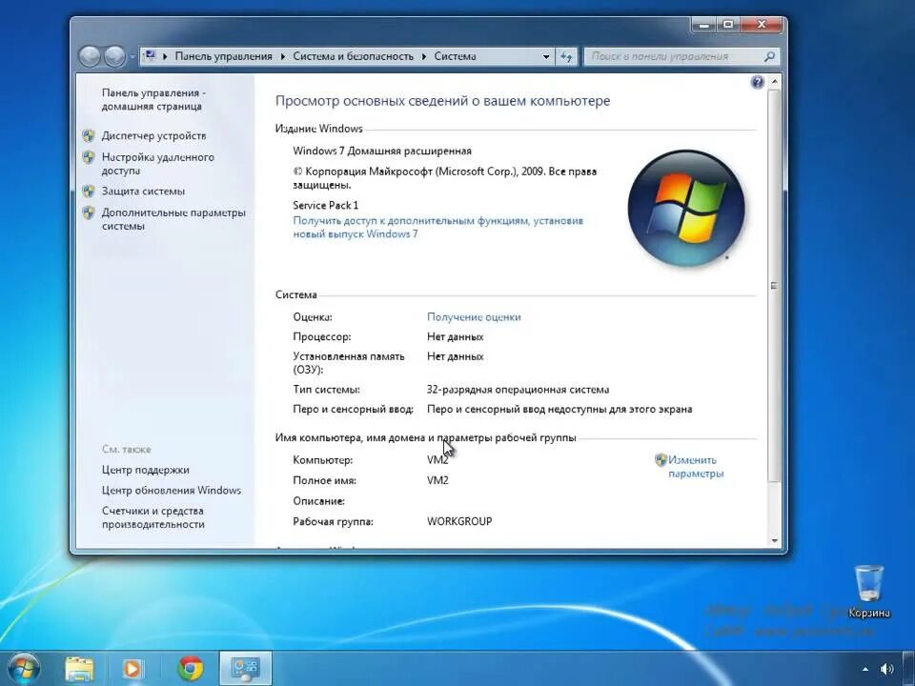Open Windows Media Player from taskbar
Image resolution: width=915 pixels, height=686 pixels.
pos(133,669)
